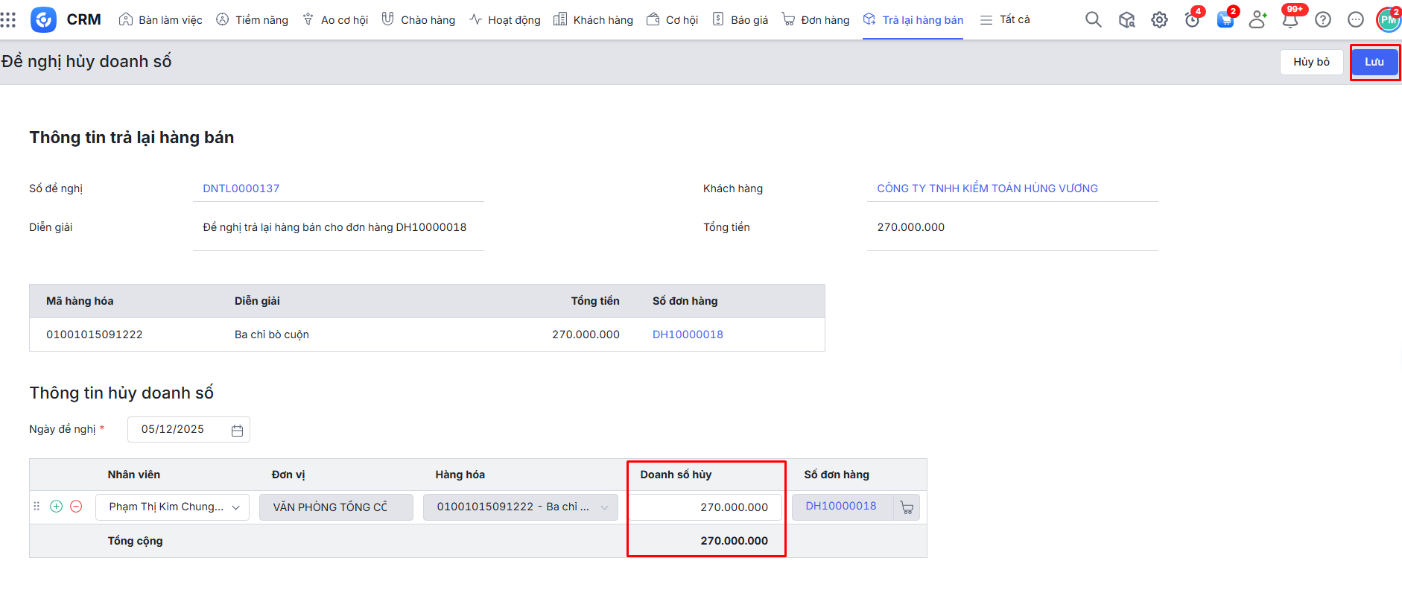
Task: Click the cart icon beside DH10000018
Action: point(907,507)
